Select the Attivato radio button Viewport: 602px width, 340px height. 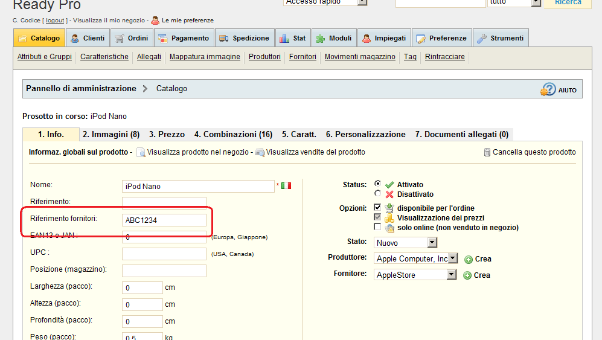point(378,184)
